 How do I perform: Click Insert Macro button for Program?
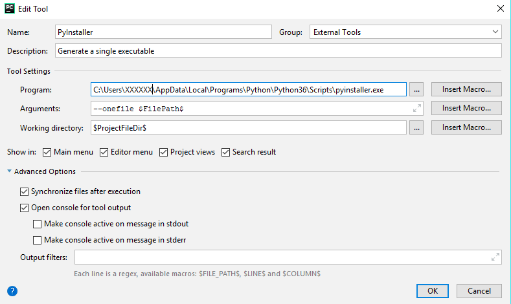[x=466, y=89]
